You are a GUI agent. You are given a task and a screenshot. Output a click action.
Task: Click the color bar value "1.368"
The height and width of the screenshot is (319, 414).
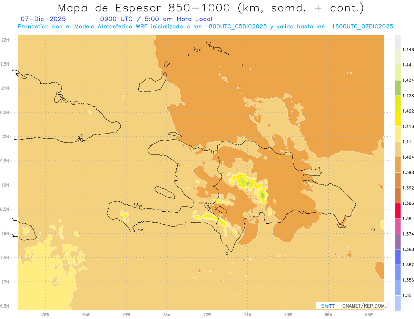point(408,249)
